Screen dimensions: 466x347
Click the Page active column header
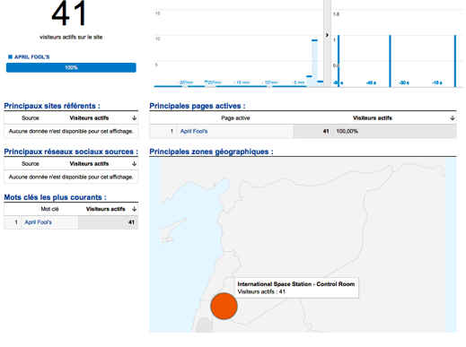tap(235, 118)
